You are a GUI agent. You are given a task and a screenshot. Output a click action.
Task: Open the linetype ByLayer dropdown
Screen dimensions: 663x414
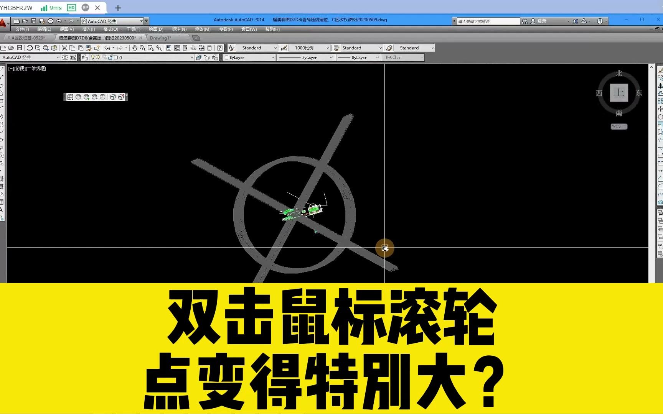332,58
